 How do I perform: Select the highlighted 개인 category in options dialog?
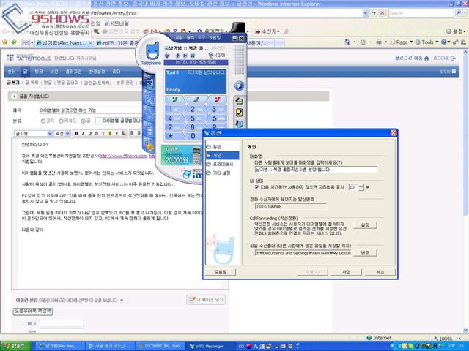(222, 156)
